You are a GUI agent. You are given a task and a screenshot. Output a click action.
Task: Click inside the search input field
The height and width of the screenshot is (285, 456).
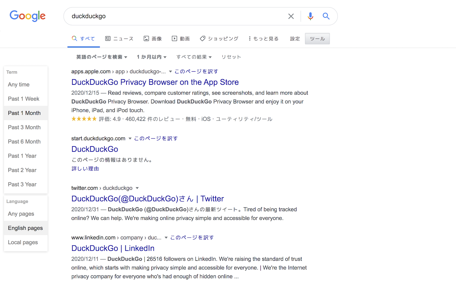(178, 16)
